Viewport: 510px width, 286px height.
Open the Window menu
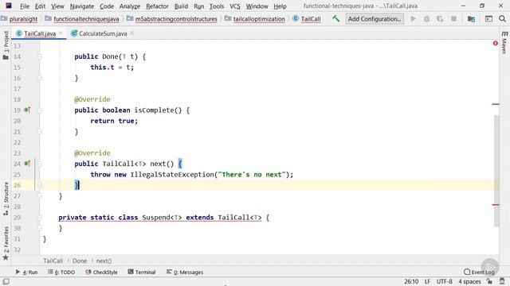tap(257, 6)
